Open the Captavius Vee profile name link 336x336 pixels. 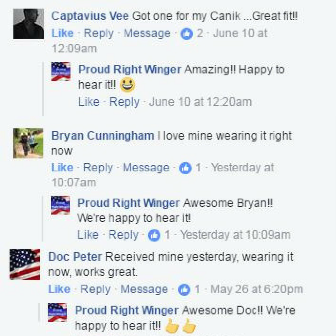pyautogui.click(x=90, y=16)
